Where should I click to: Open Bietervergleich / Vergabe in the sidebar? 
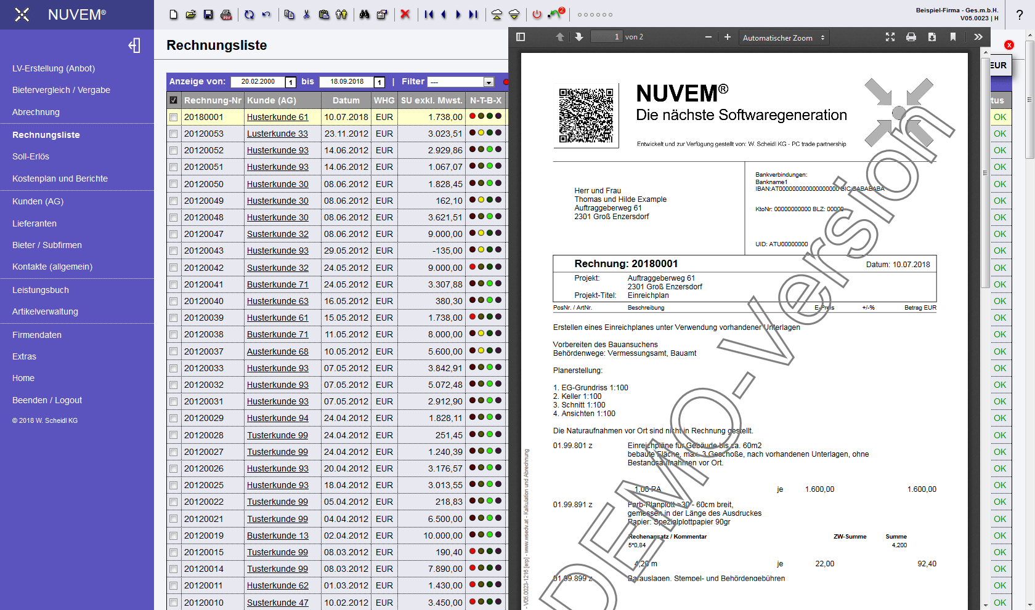61,90
